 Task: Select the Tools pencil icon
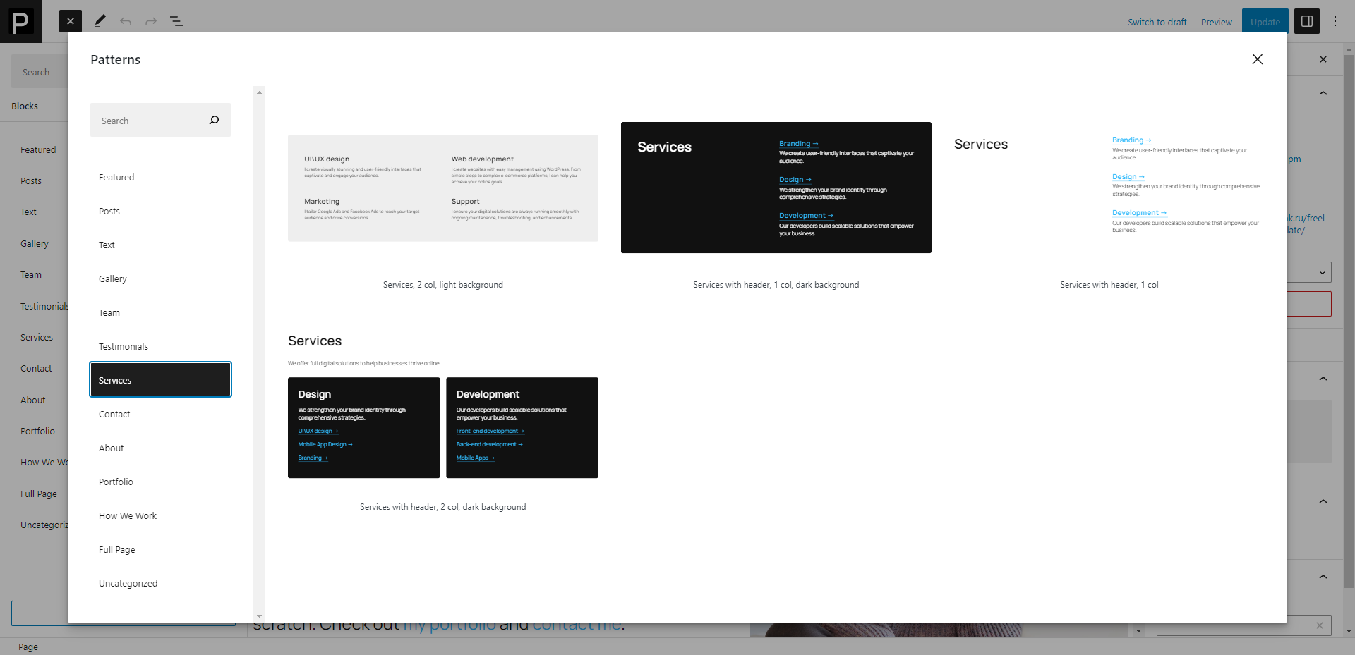coord(100,21)
